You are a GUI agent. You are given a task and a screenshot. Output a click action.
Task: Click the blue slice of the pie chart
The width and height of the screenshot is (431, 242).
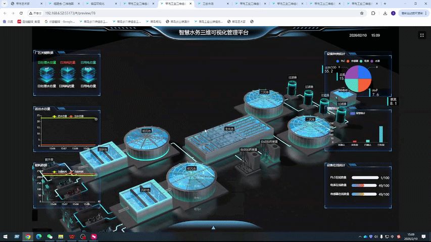364,72
